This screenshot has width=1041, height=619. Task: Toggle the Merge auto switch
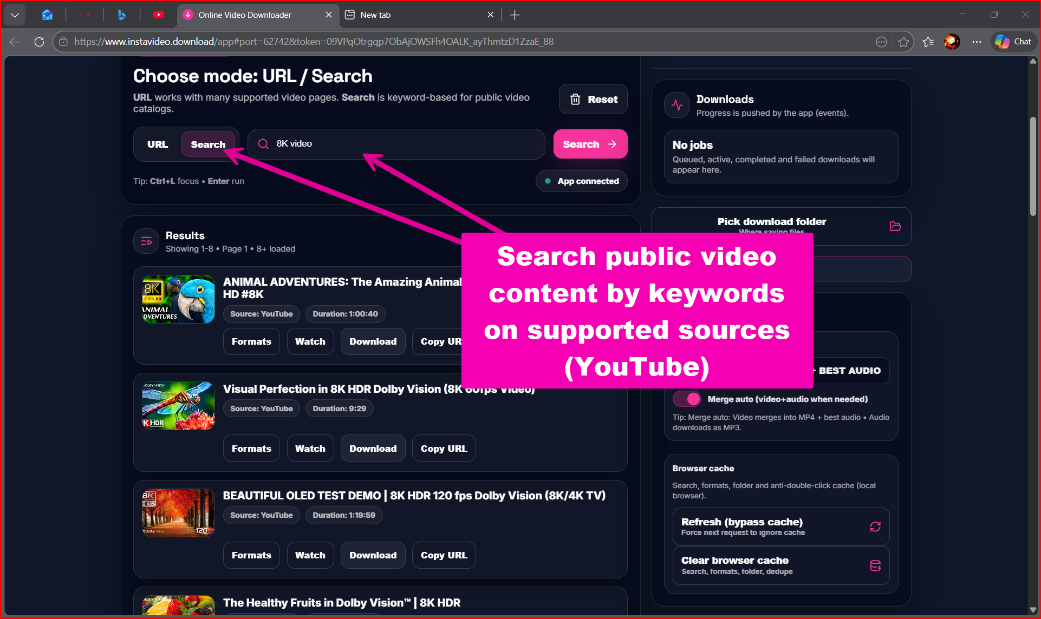(x=686, y=399)
